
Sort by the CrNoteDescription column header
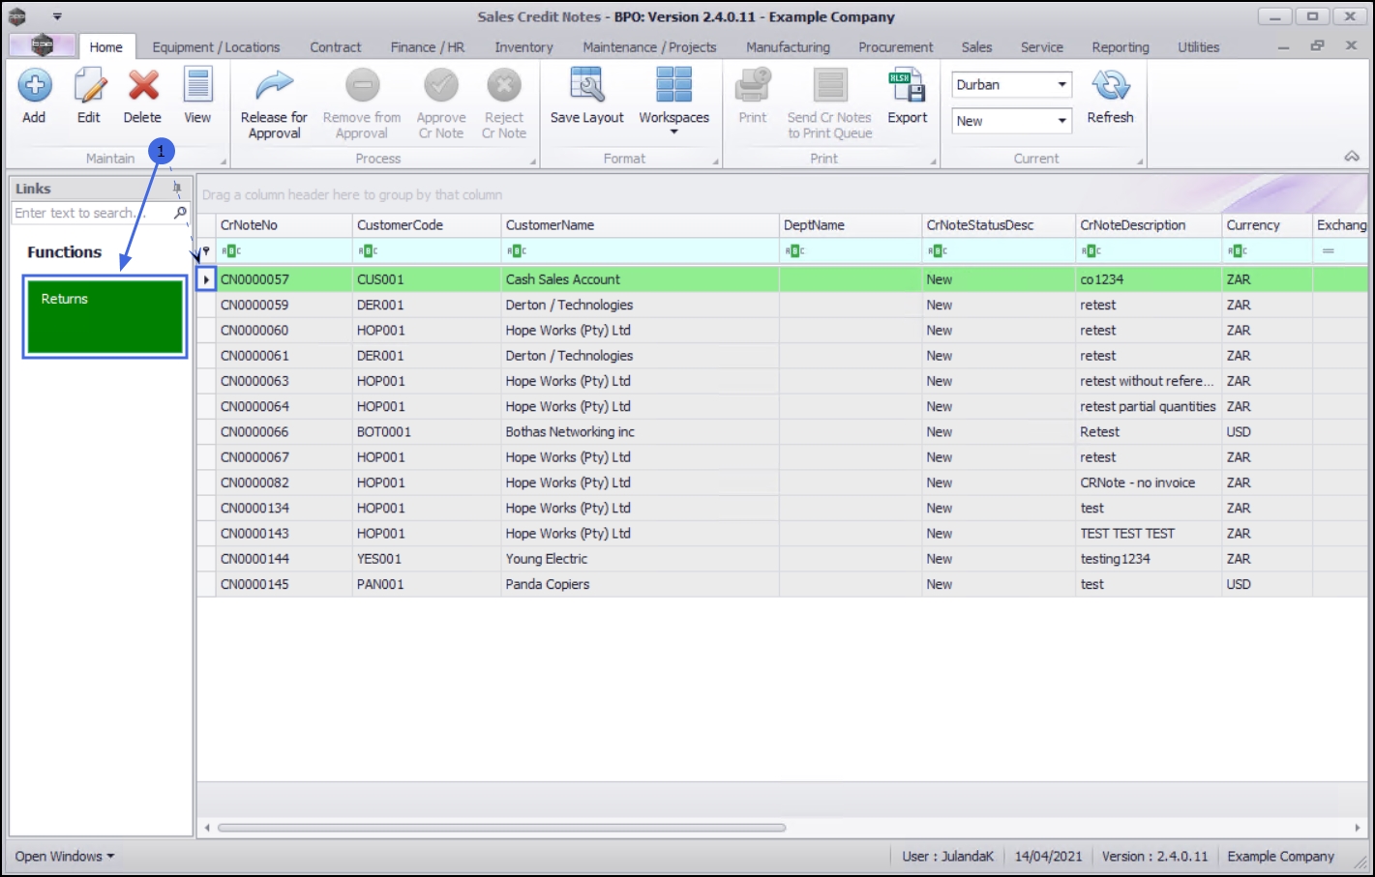point(1149,225)
